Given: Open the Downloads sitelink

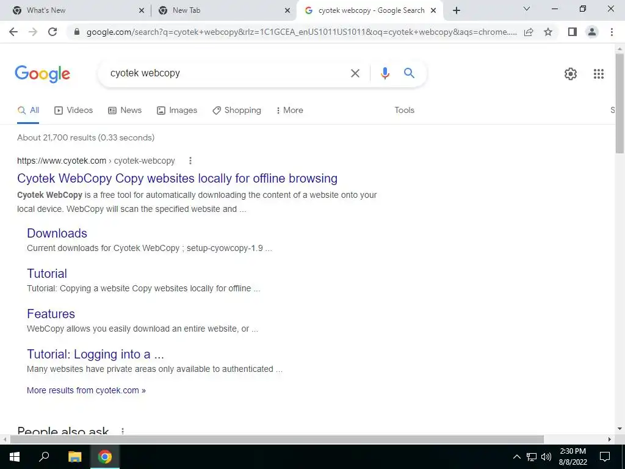Looking at the screenshot, I should coord(57,233).
